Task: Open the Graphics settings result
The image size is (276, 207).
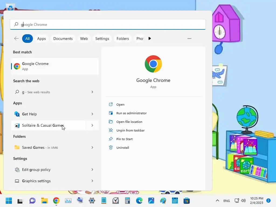Action: tap(49, 181)
